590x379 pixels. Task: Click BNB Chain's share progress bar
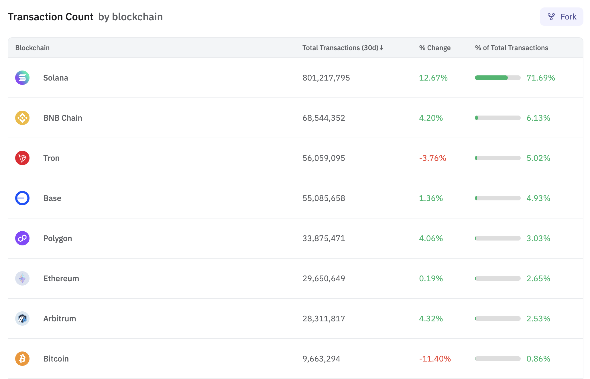click(x=498, y=118)
